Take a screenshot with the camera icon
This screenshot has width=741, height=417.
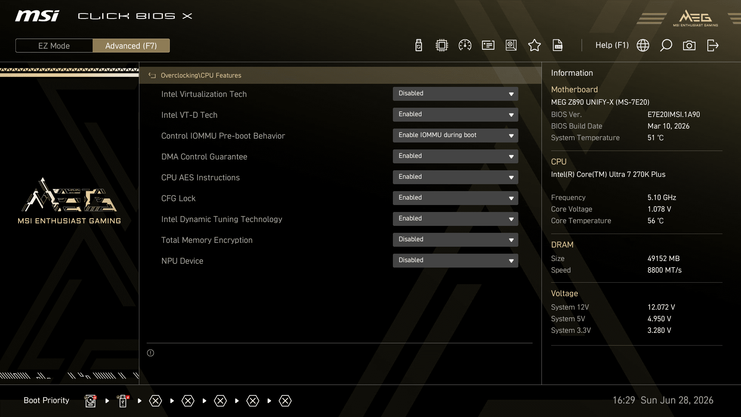[689, 46]
